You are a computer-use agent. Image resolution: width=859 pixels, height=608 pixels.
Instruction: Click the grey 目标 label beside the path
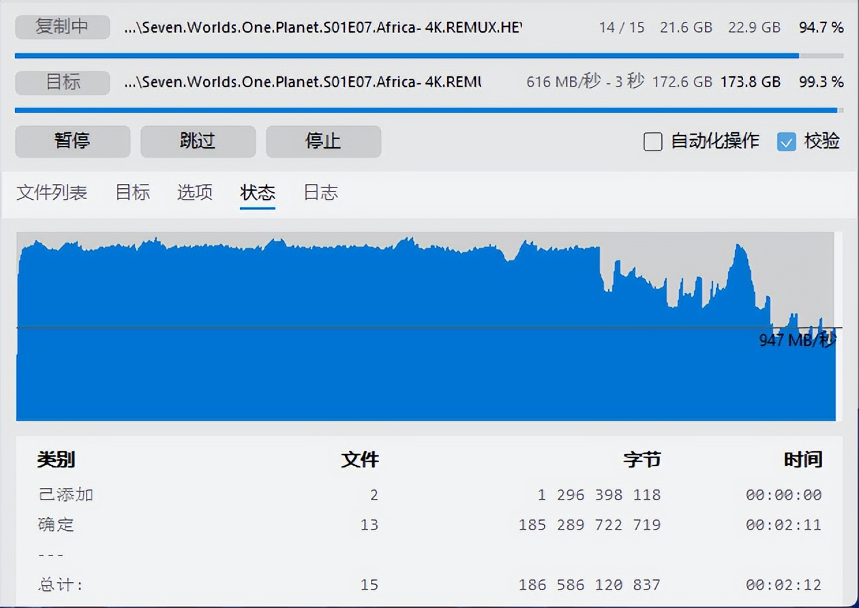[62, 82]
